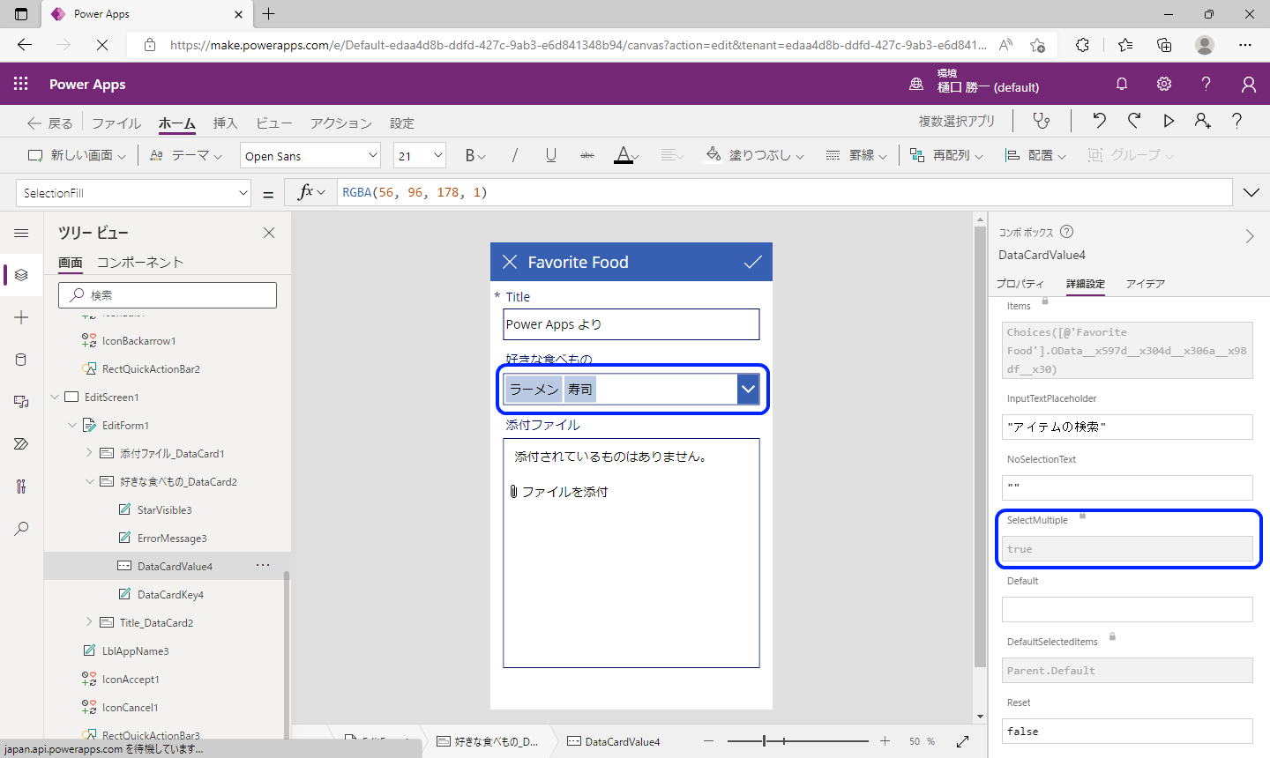The height and width of the screenshot is (758, 1270).
Task: Open Data cylinder icon in left rail
Action: (x=21, y=360)
